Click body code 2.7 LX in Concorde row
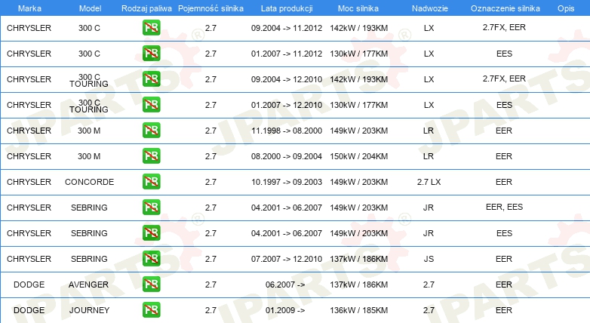 tap(429, 182)
